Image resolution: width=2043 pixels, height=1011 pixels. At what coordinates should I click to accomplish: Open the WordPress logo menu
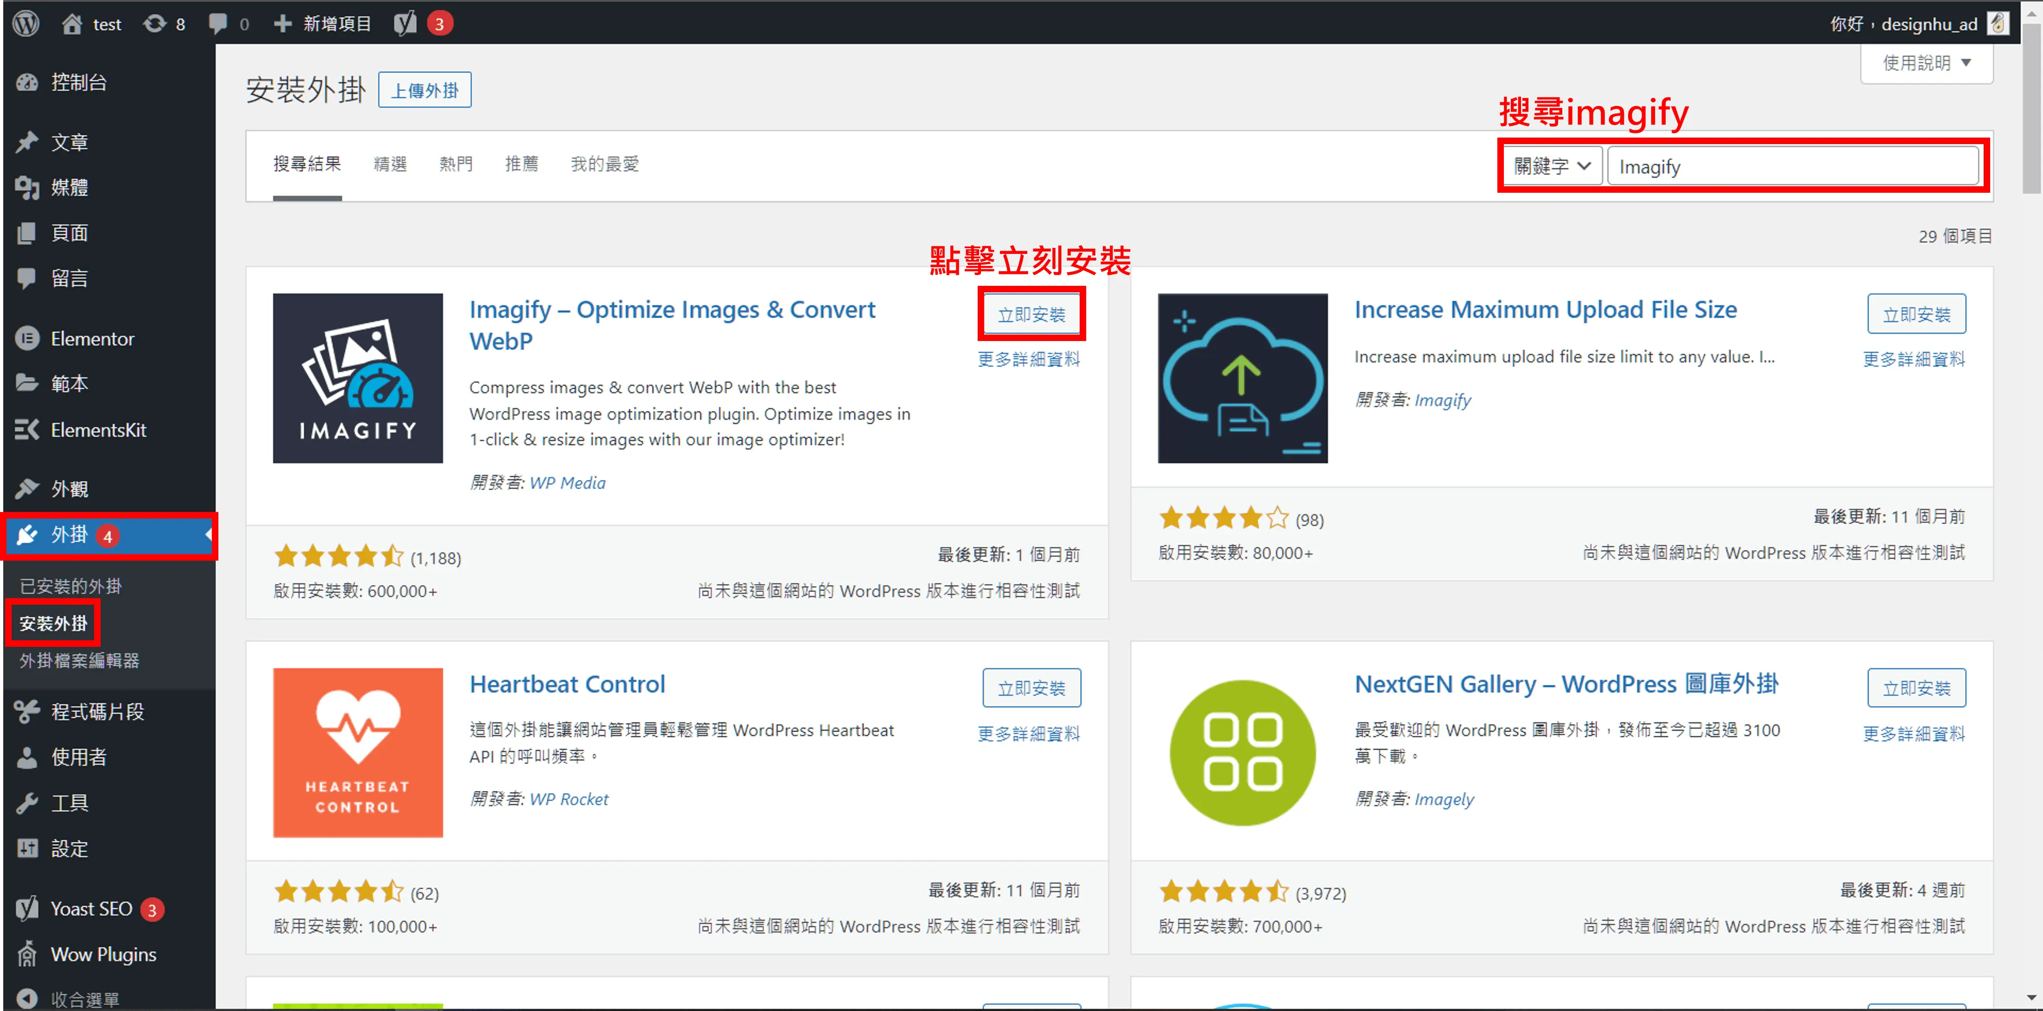tap(26, 23)
